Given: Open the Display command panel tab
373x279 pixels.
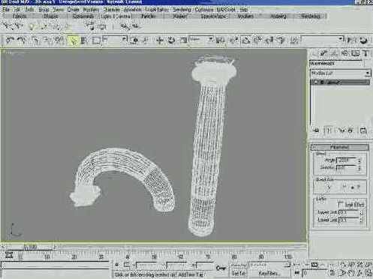Looking at the screenshot, I should point(356,53).
